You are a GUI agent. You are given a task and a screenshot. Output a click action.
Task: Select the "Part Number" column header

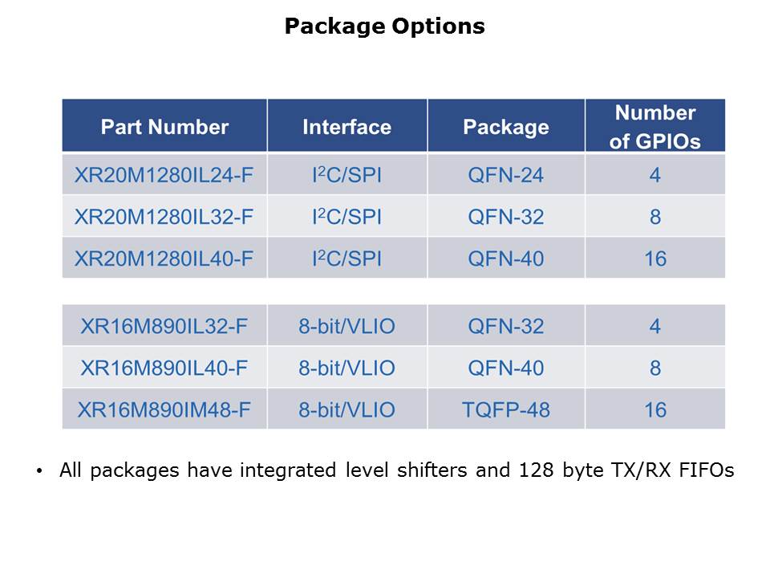[164, 127]
